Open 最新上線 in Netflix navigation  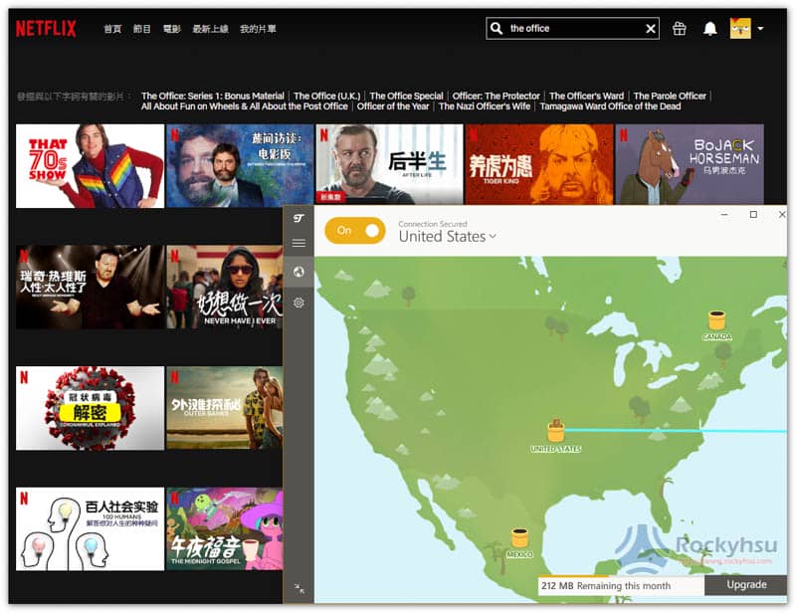(x=210, y=29)
